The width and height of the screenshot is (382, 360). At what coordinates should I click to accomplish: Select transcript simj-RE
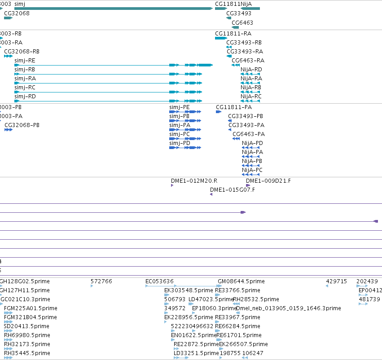[x=114, y=65]
